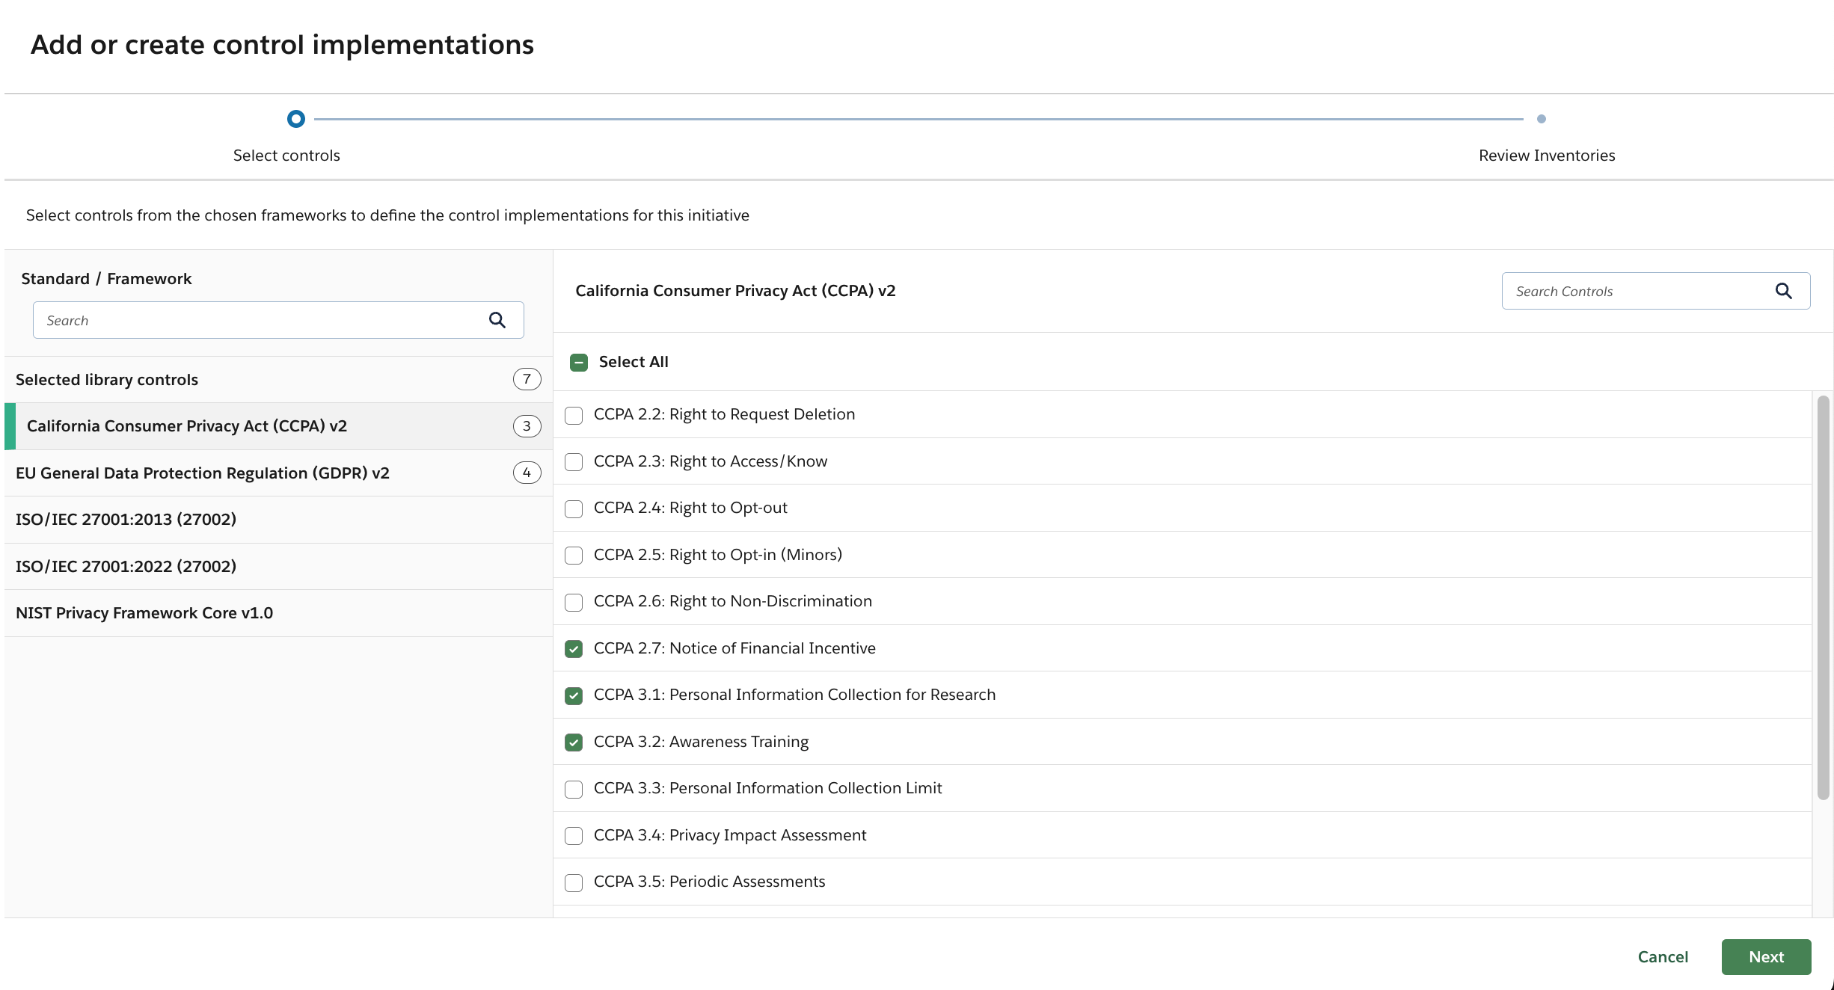Uncheck CCPA 3.1 Personal Information Collection for Research
Viewport: 1834px width, 990px height.
pyautogui.click(x=574, y=695)
